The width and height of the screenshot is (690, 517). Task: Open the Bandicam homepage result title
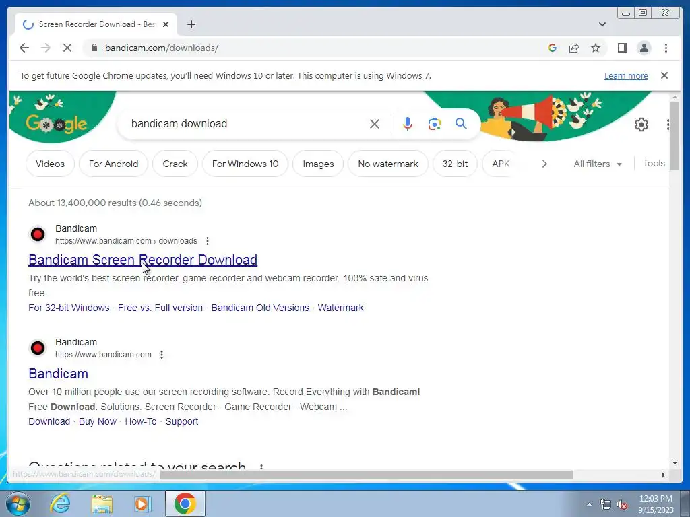pyautogui.click(x=58, y=374)
